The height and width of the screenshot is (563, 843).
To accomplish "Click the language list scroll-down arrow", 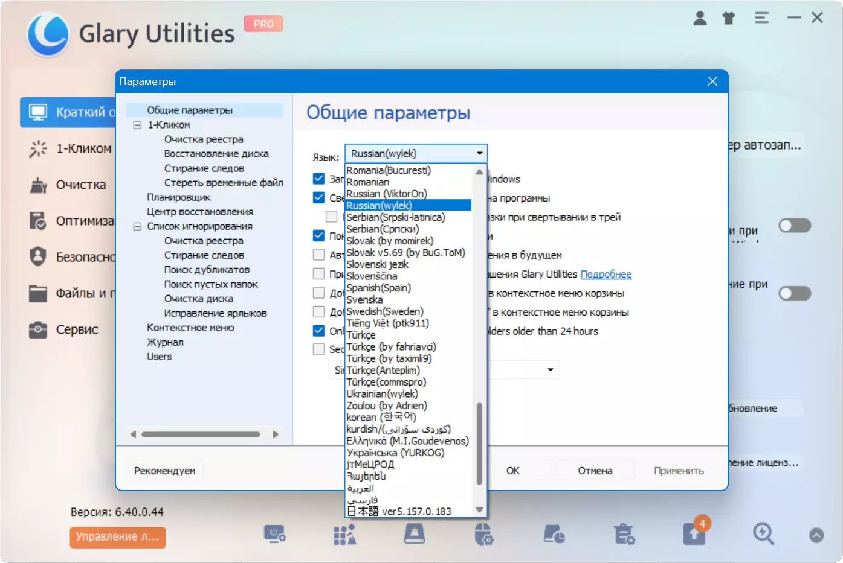I will pyautogui.click(x=479, y=510).
